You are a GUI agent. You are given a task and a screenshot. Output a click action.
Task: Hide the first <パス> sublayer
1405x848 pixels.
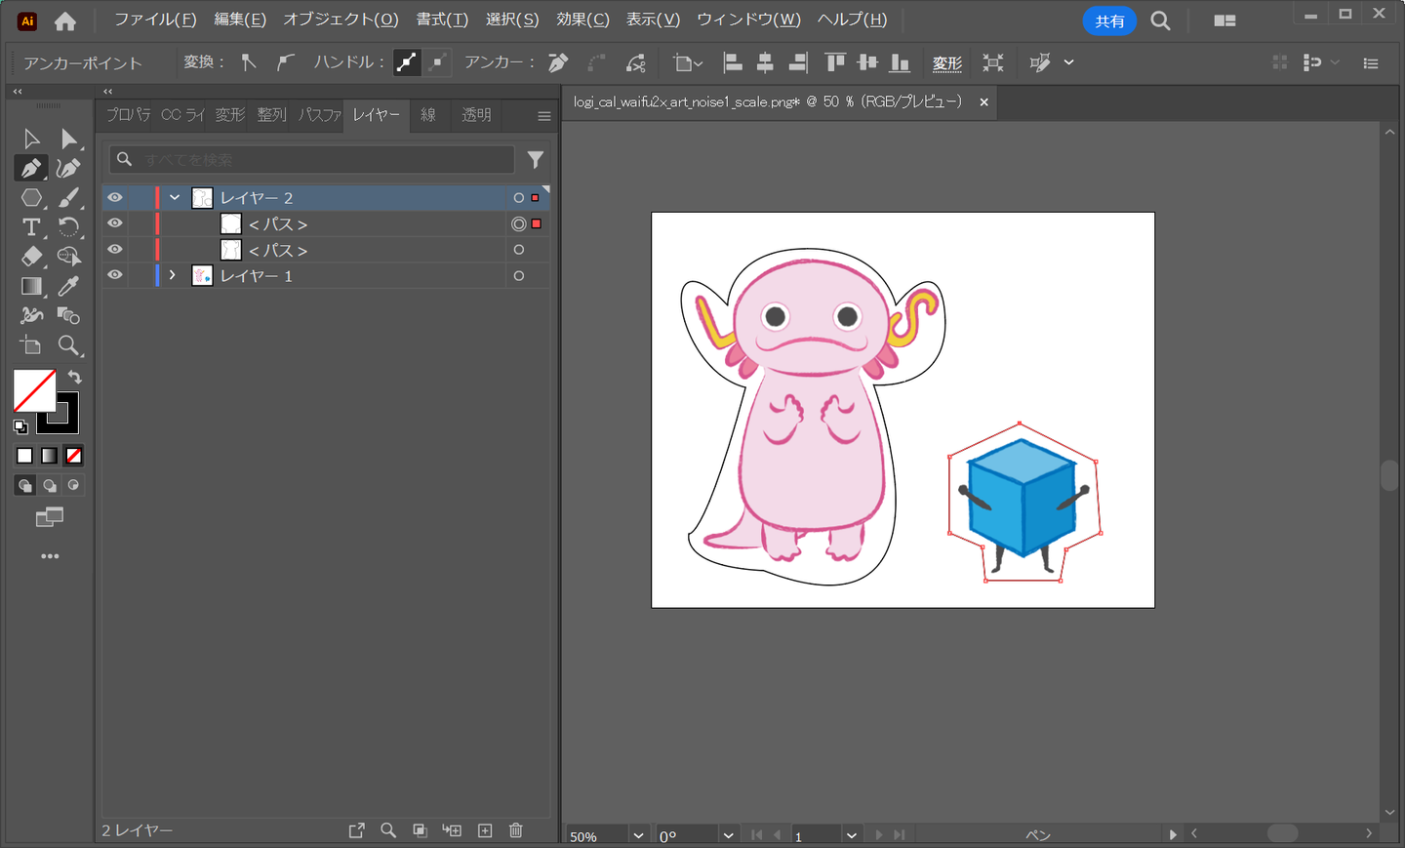click(115, 223)
